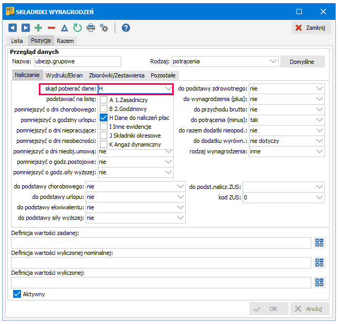338x324 pixels.
Task: Maximize the SKŁADNIKI WYNAGRODZEŃ window
Action: point(299,12)
